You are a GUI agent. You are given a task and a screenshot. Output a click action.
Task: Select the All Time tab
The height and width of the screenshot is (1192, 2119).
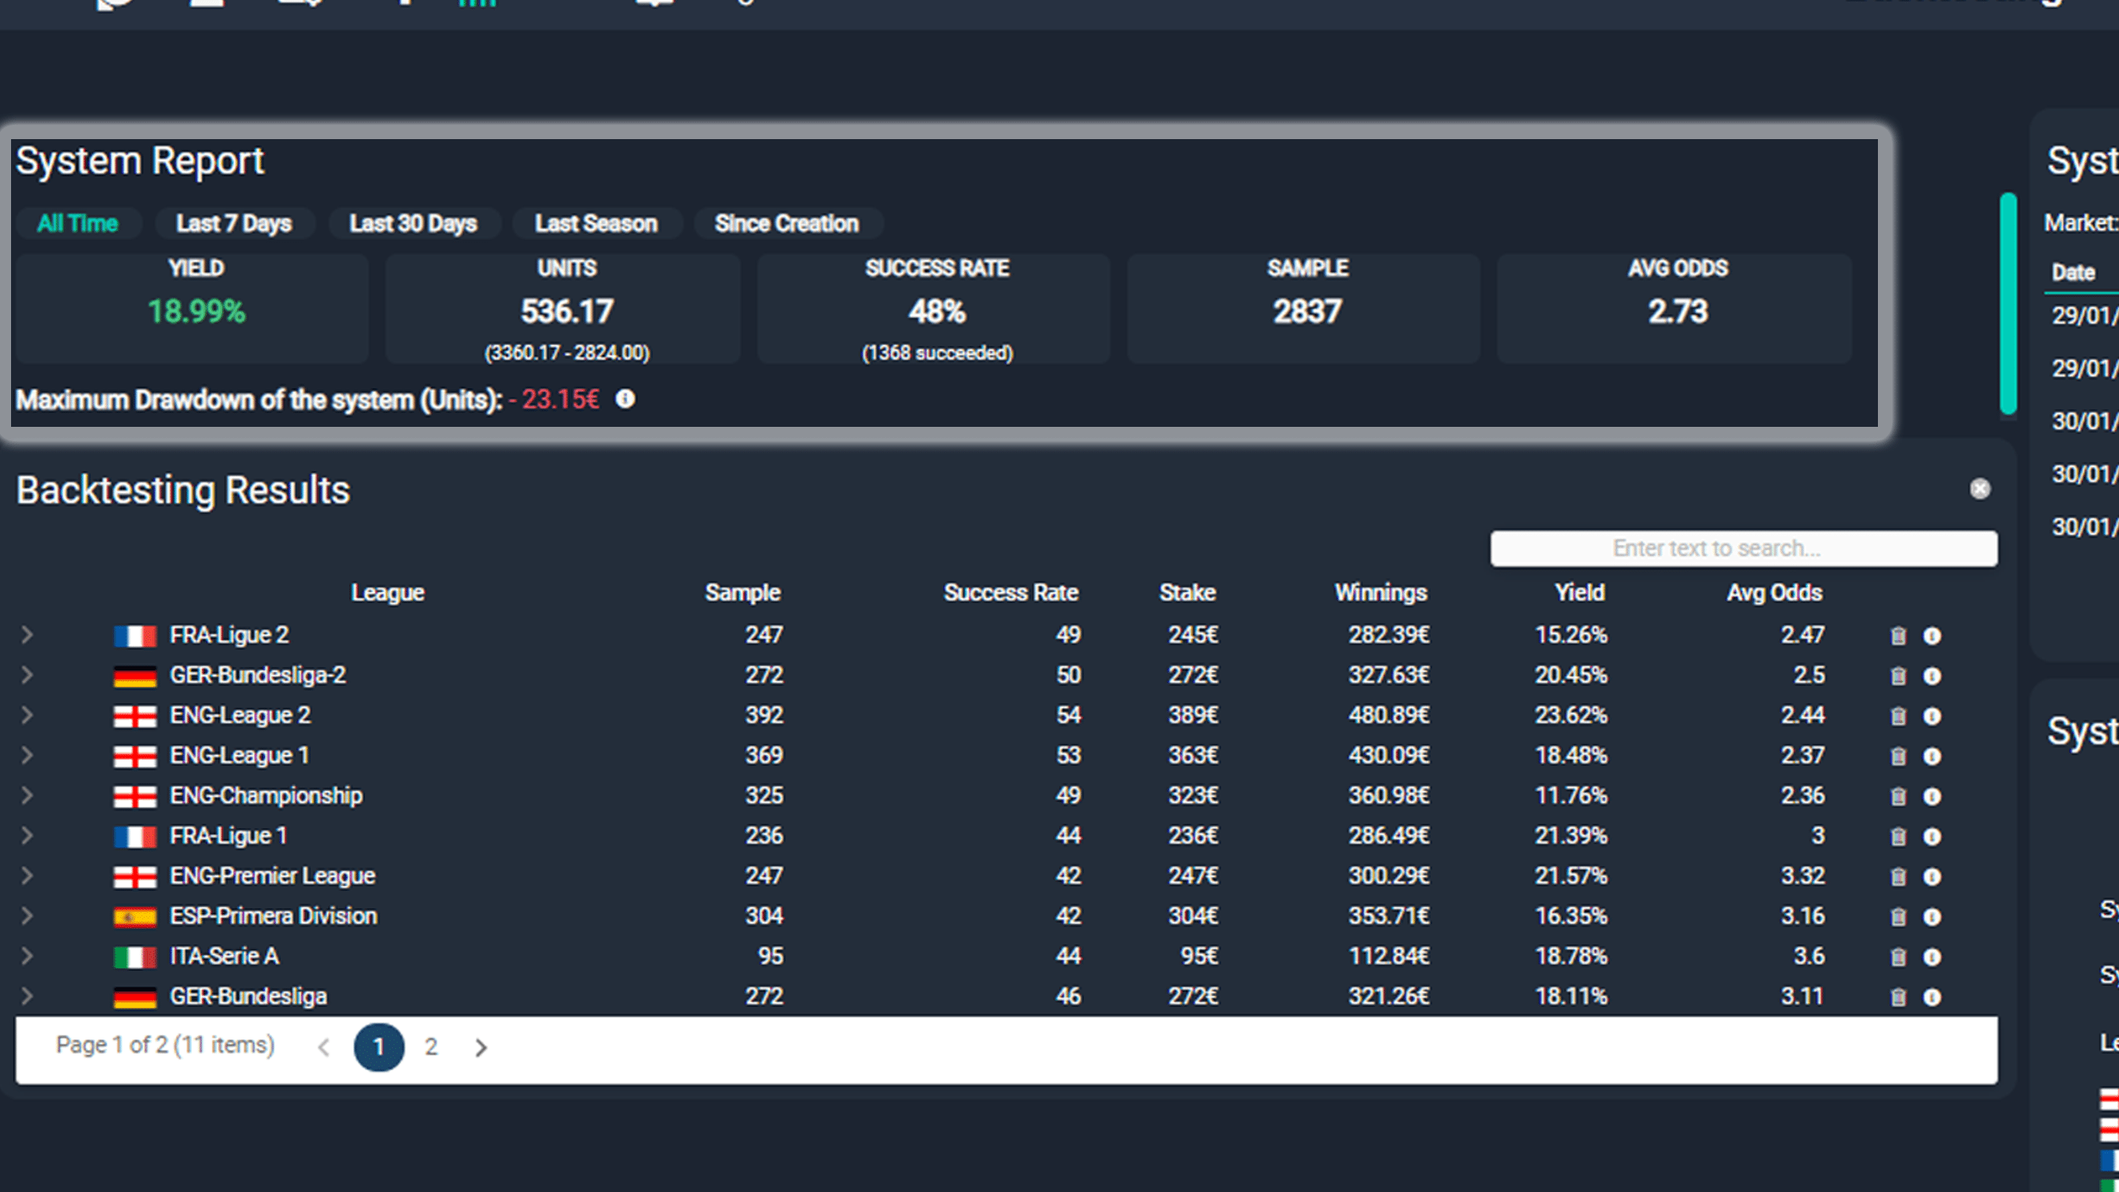coord(78,223)
